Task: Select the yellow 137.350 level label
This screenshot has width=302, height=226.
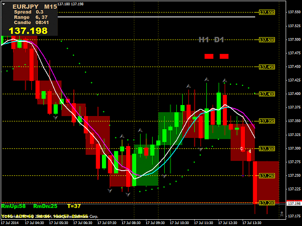Action: (x=267, y=121)
